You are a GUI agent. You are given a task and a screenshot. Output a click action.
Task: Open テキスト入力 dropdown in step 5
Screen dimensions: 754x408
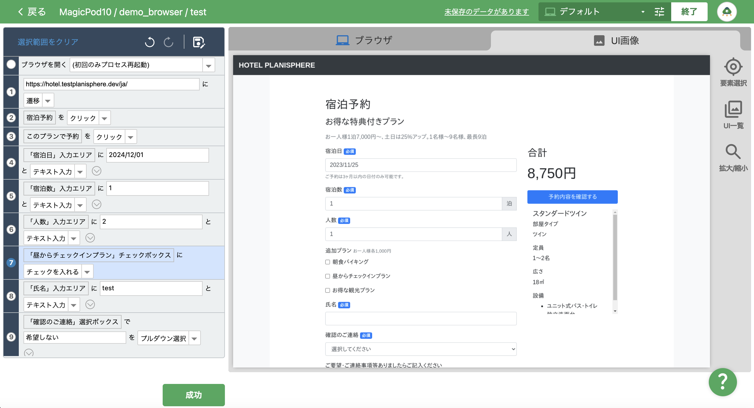click(80, 205)
